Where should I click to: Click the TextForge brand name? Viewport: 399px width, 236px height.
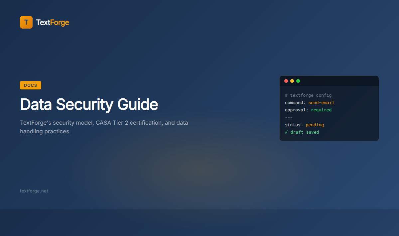[x=53, y=22]
